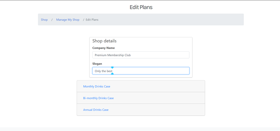
Task: Focus the Company Name input field
Action: (x=141, y=55)
